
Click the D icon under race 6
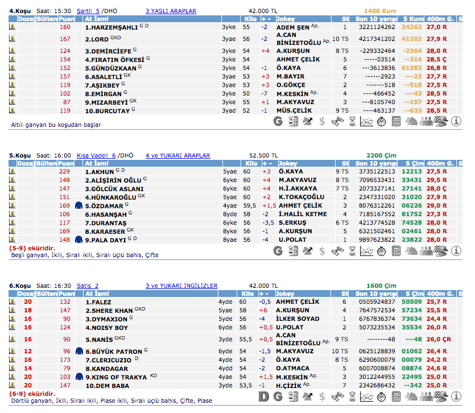click(263, 397)
